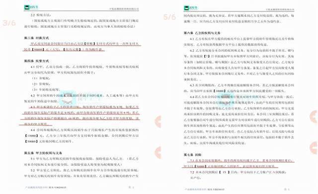Click the footer text on the right page

tap(204, 190)
